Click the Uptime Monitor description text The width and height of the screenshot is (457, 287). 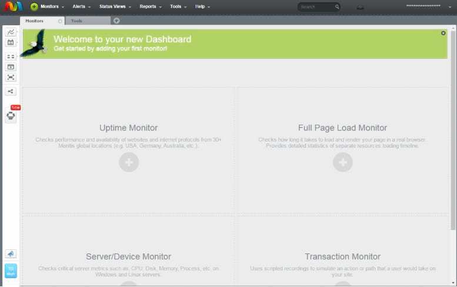coord(129,143)
